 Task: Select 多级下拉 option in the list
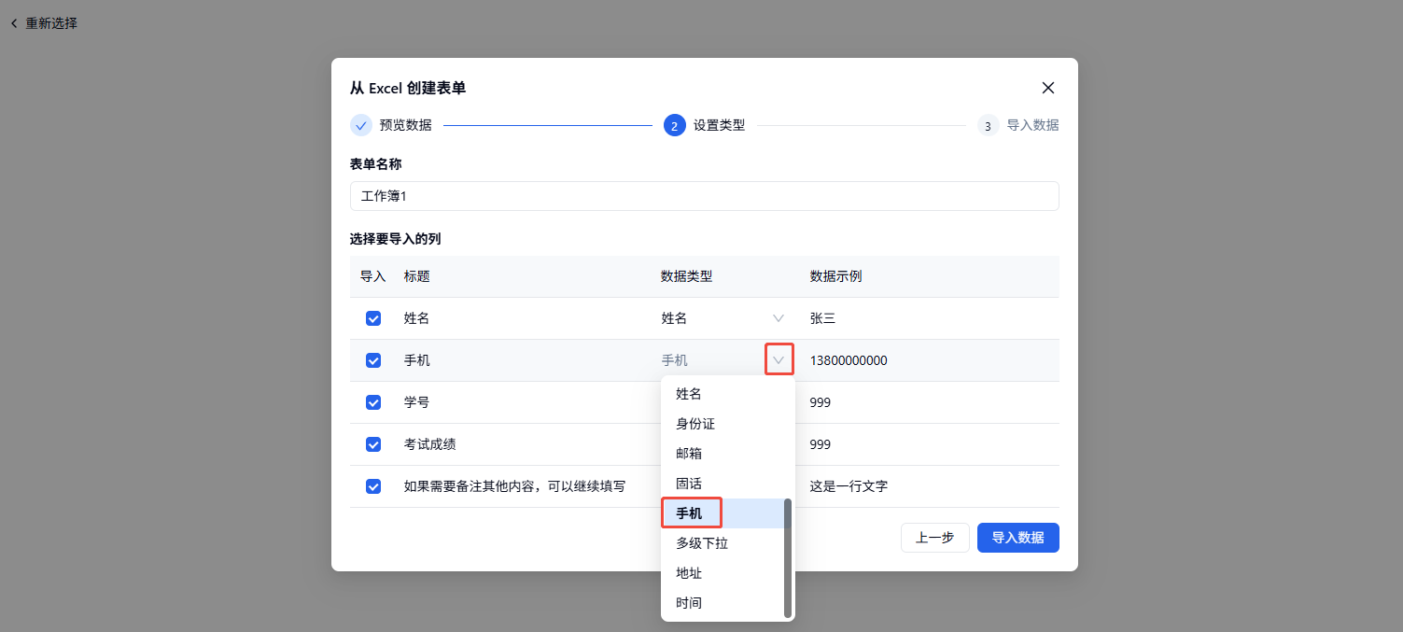(702, 543)
